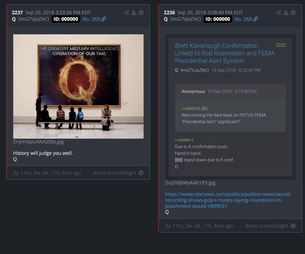305x254 pixels.
Task: Share post 2237 using share icon
Action: click(x=127, y=13)
